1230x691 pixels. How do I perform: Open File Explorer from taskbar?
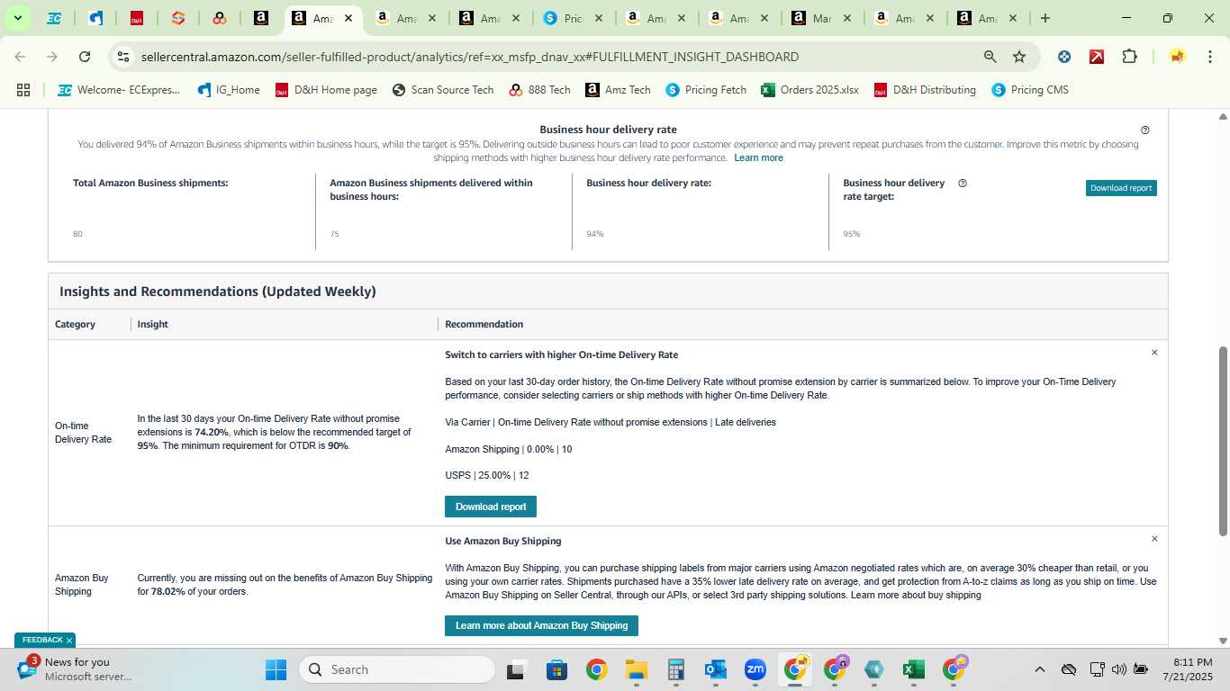[637, 669]
